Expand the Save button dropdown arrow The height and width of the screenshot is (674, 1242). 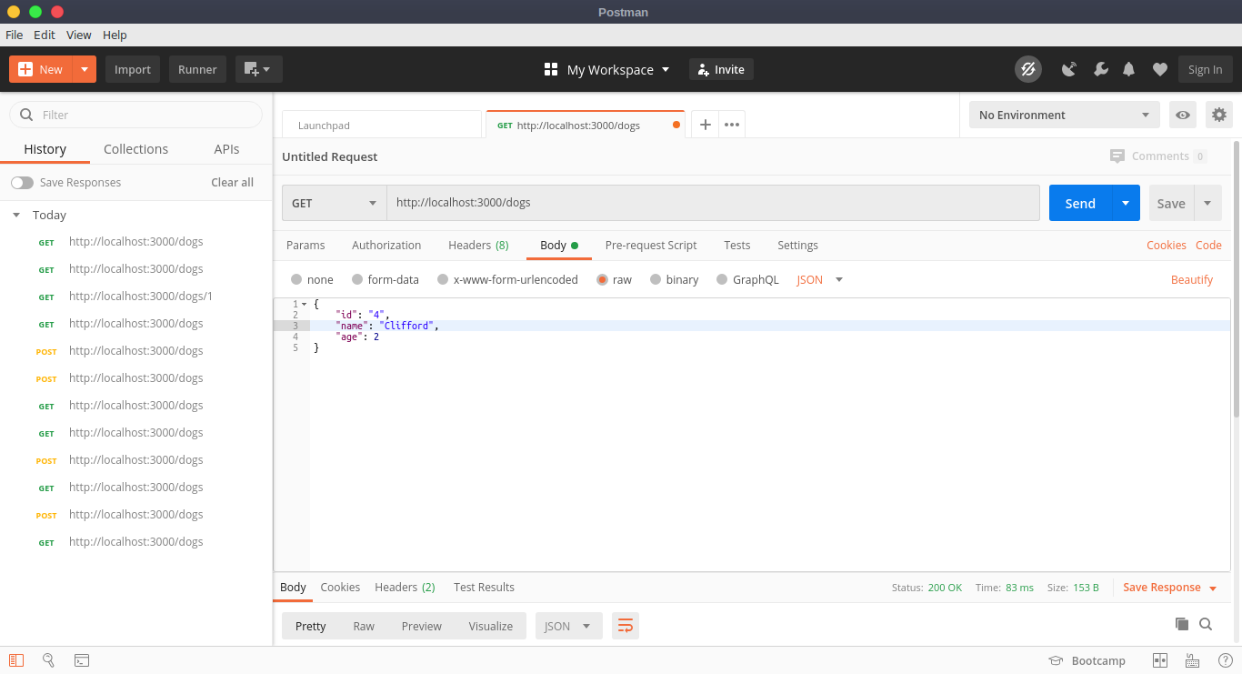[x=1207, y=203]
